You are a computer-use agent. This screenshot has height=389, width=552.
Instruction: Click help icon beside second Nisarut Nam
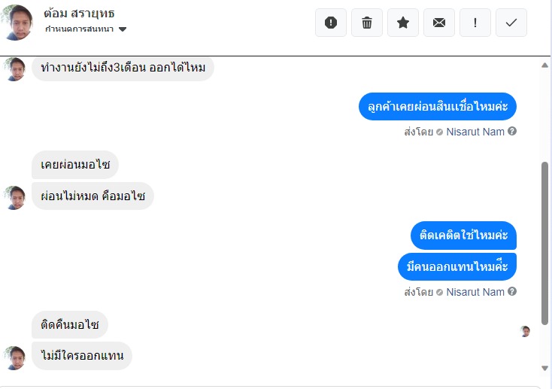[x=512, y=292]
